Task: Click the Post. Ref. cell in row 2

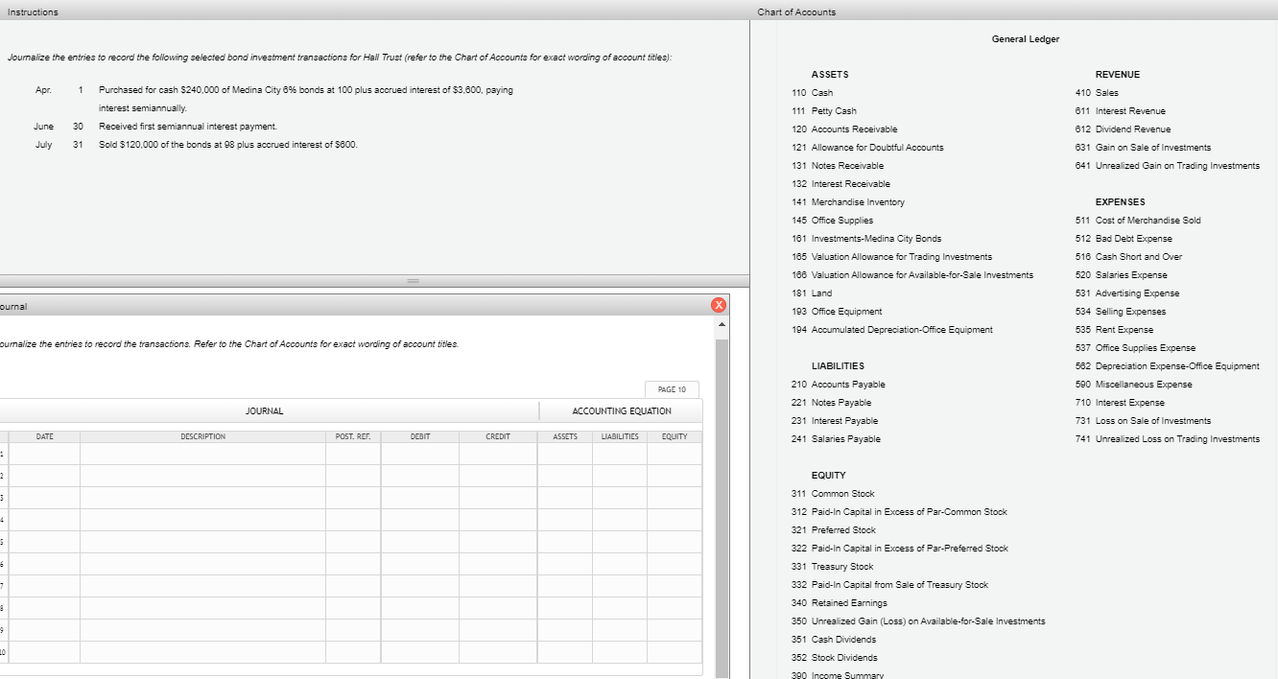Action: click(x=353, y=475)
